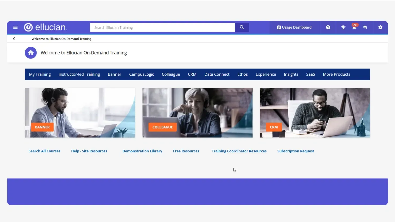Expand the More Products menu
This screenshot has width=395, height=222.
pos(336,74)
